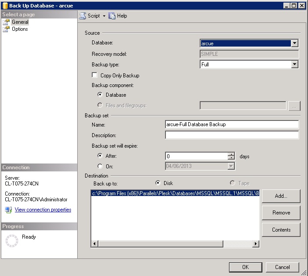The height and width of the screenshot is (276, 308).
Task: Minimize the Back Up Database window
Action: pyautogui.click(x=287, y=6)
